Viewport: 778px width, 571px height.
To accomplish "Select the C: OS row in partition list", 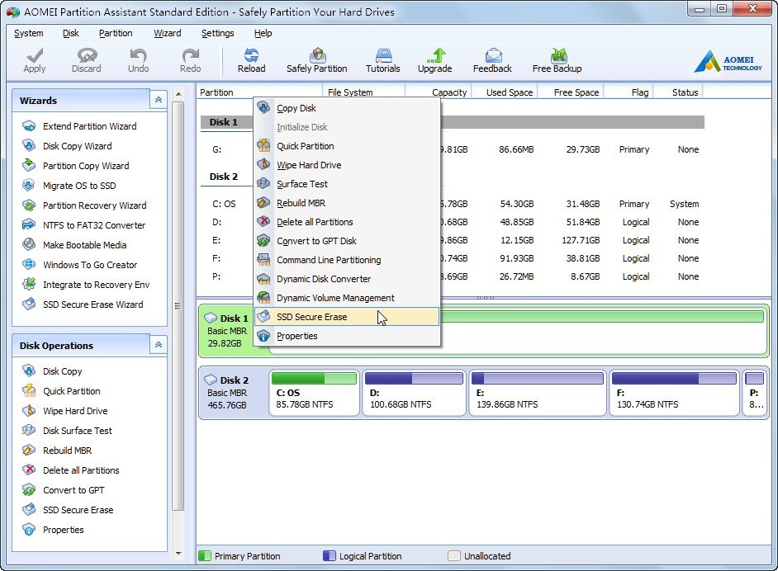I will (224, 204).
